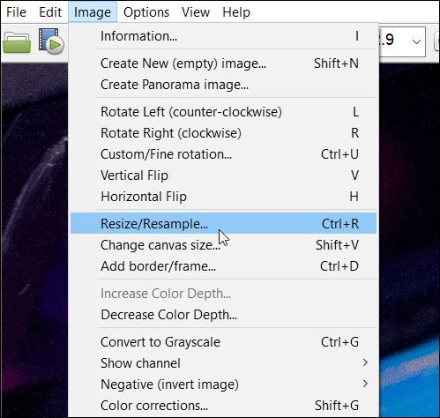This screenshot has width=440, height=418.
Task: Open the Edit menu
Action: coord(50,12)
